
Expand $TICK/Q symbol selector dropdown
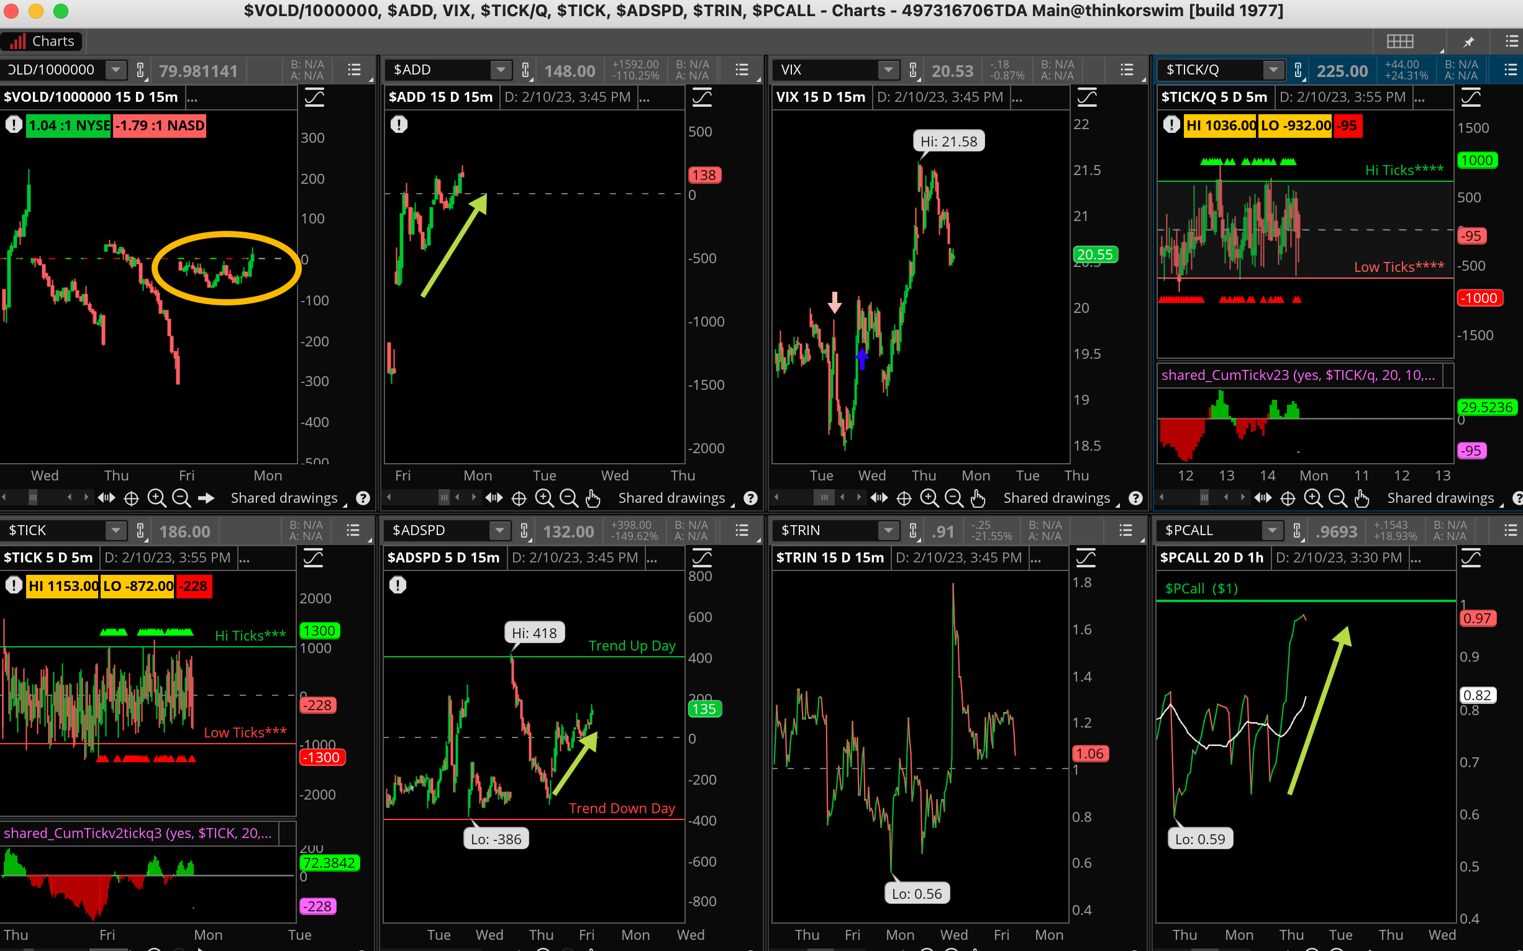1273,70
